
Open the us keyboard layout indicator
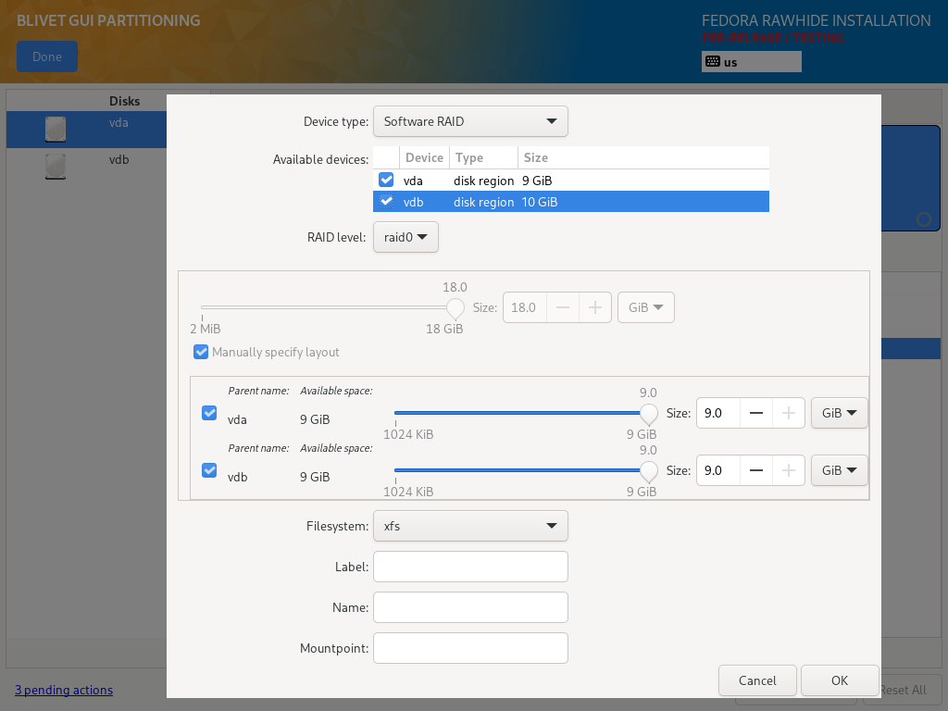pyautogui.click(x=752, y=62)
